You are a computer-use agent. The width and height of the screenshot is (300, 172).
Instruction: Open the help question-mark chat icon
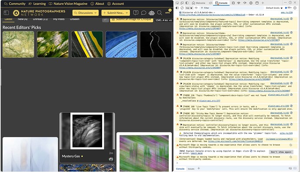click(x=136, y=13)
